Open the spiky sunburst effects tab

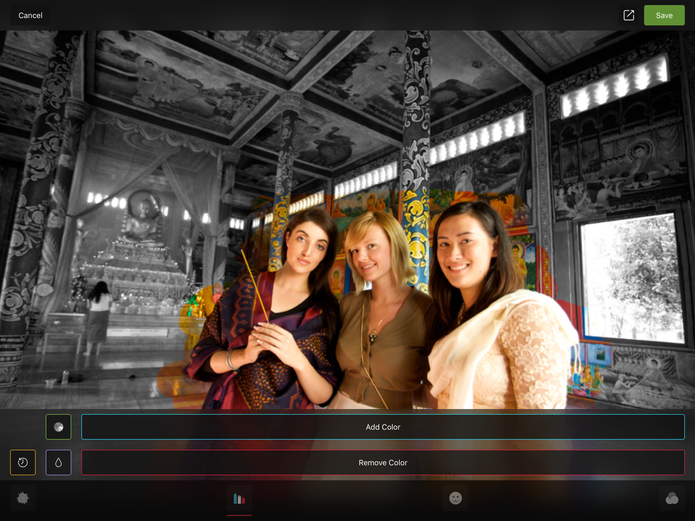tap(23, 498)
